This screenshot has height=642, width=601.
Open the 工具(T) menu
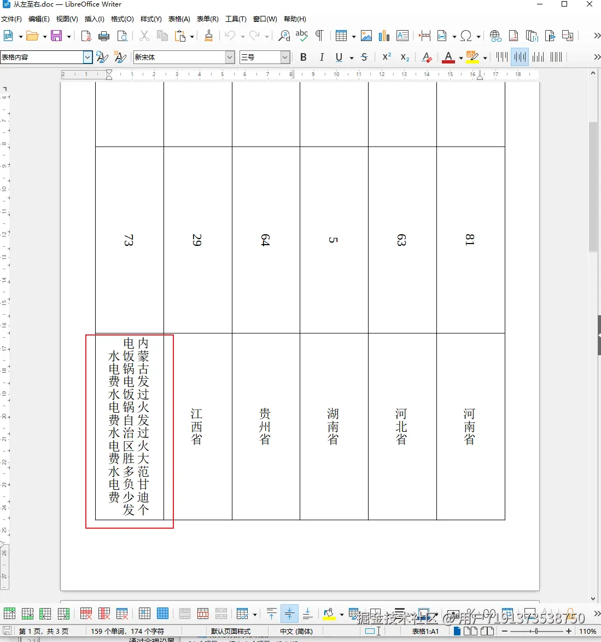(x=236, y=19)
